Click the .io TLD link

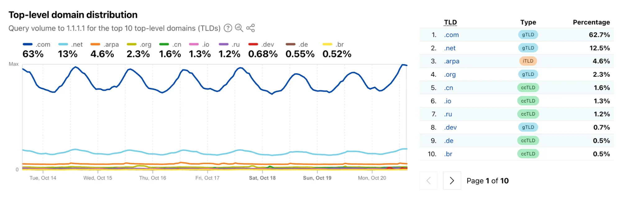tap(447, 101)
